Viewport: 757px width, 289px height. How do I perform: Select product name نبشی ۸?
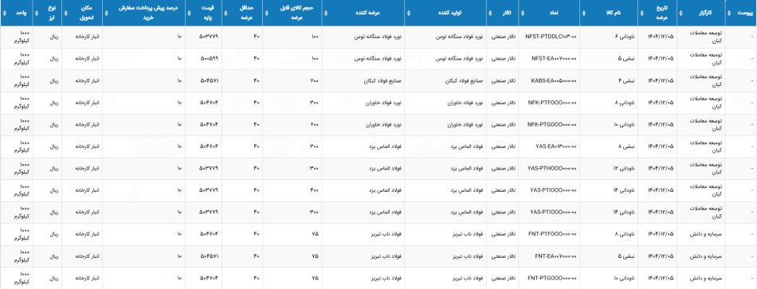tap(626, 147)
